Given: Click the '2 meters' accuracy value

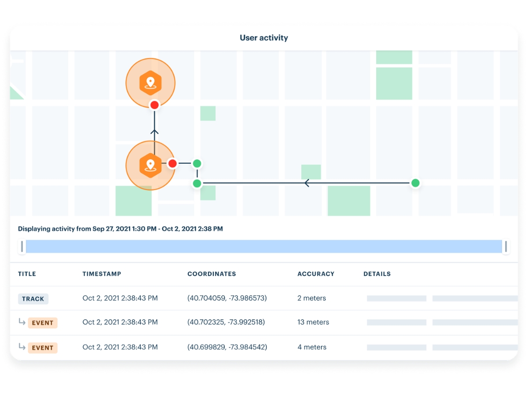Looking at the screenshot, I should tap(312, 298).
